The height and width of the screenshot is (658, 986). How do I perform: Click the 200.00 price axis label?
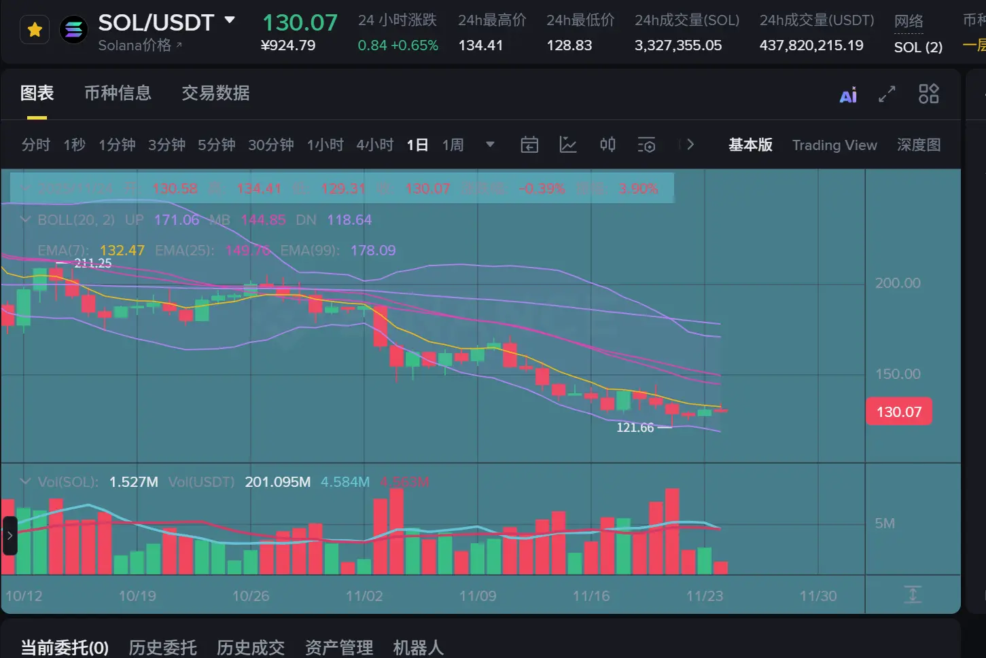point(898,283)
